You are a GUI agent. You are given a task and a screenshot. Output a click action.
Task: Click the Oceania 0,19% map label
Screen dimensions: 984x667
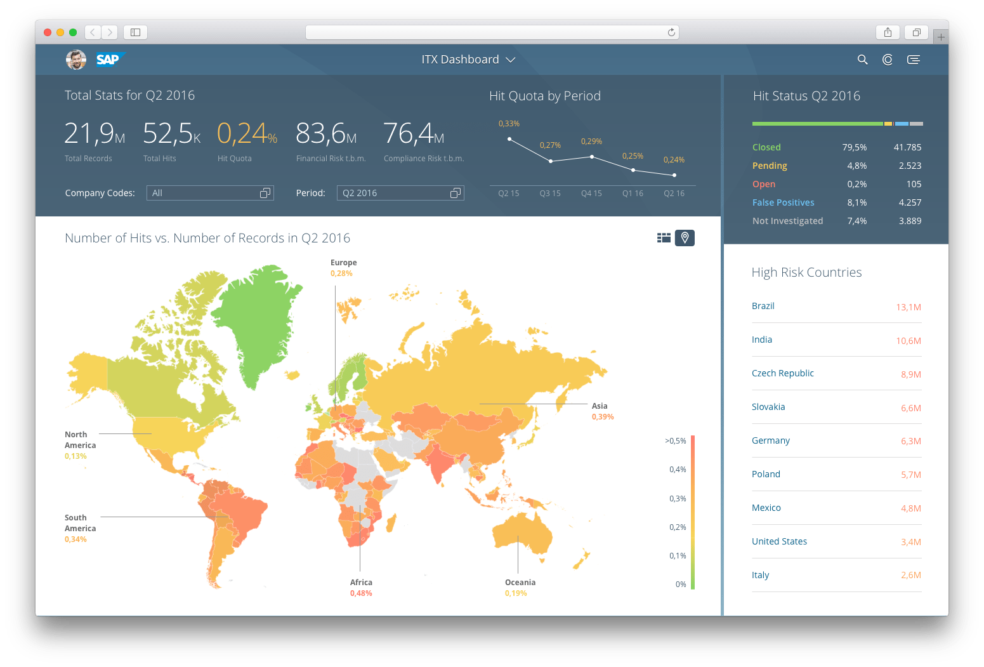(520, 588)
